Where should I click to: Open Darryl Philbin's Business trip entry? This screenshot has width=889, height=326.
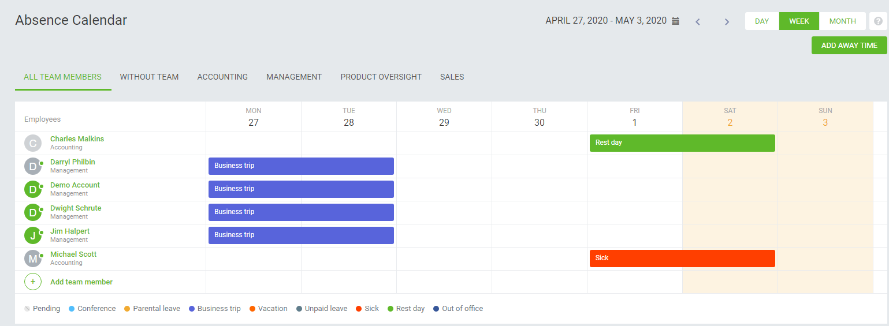coord(300,166)
